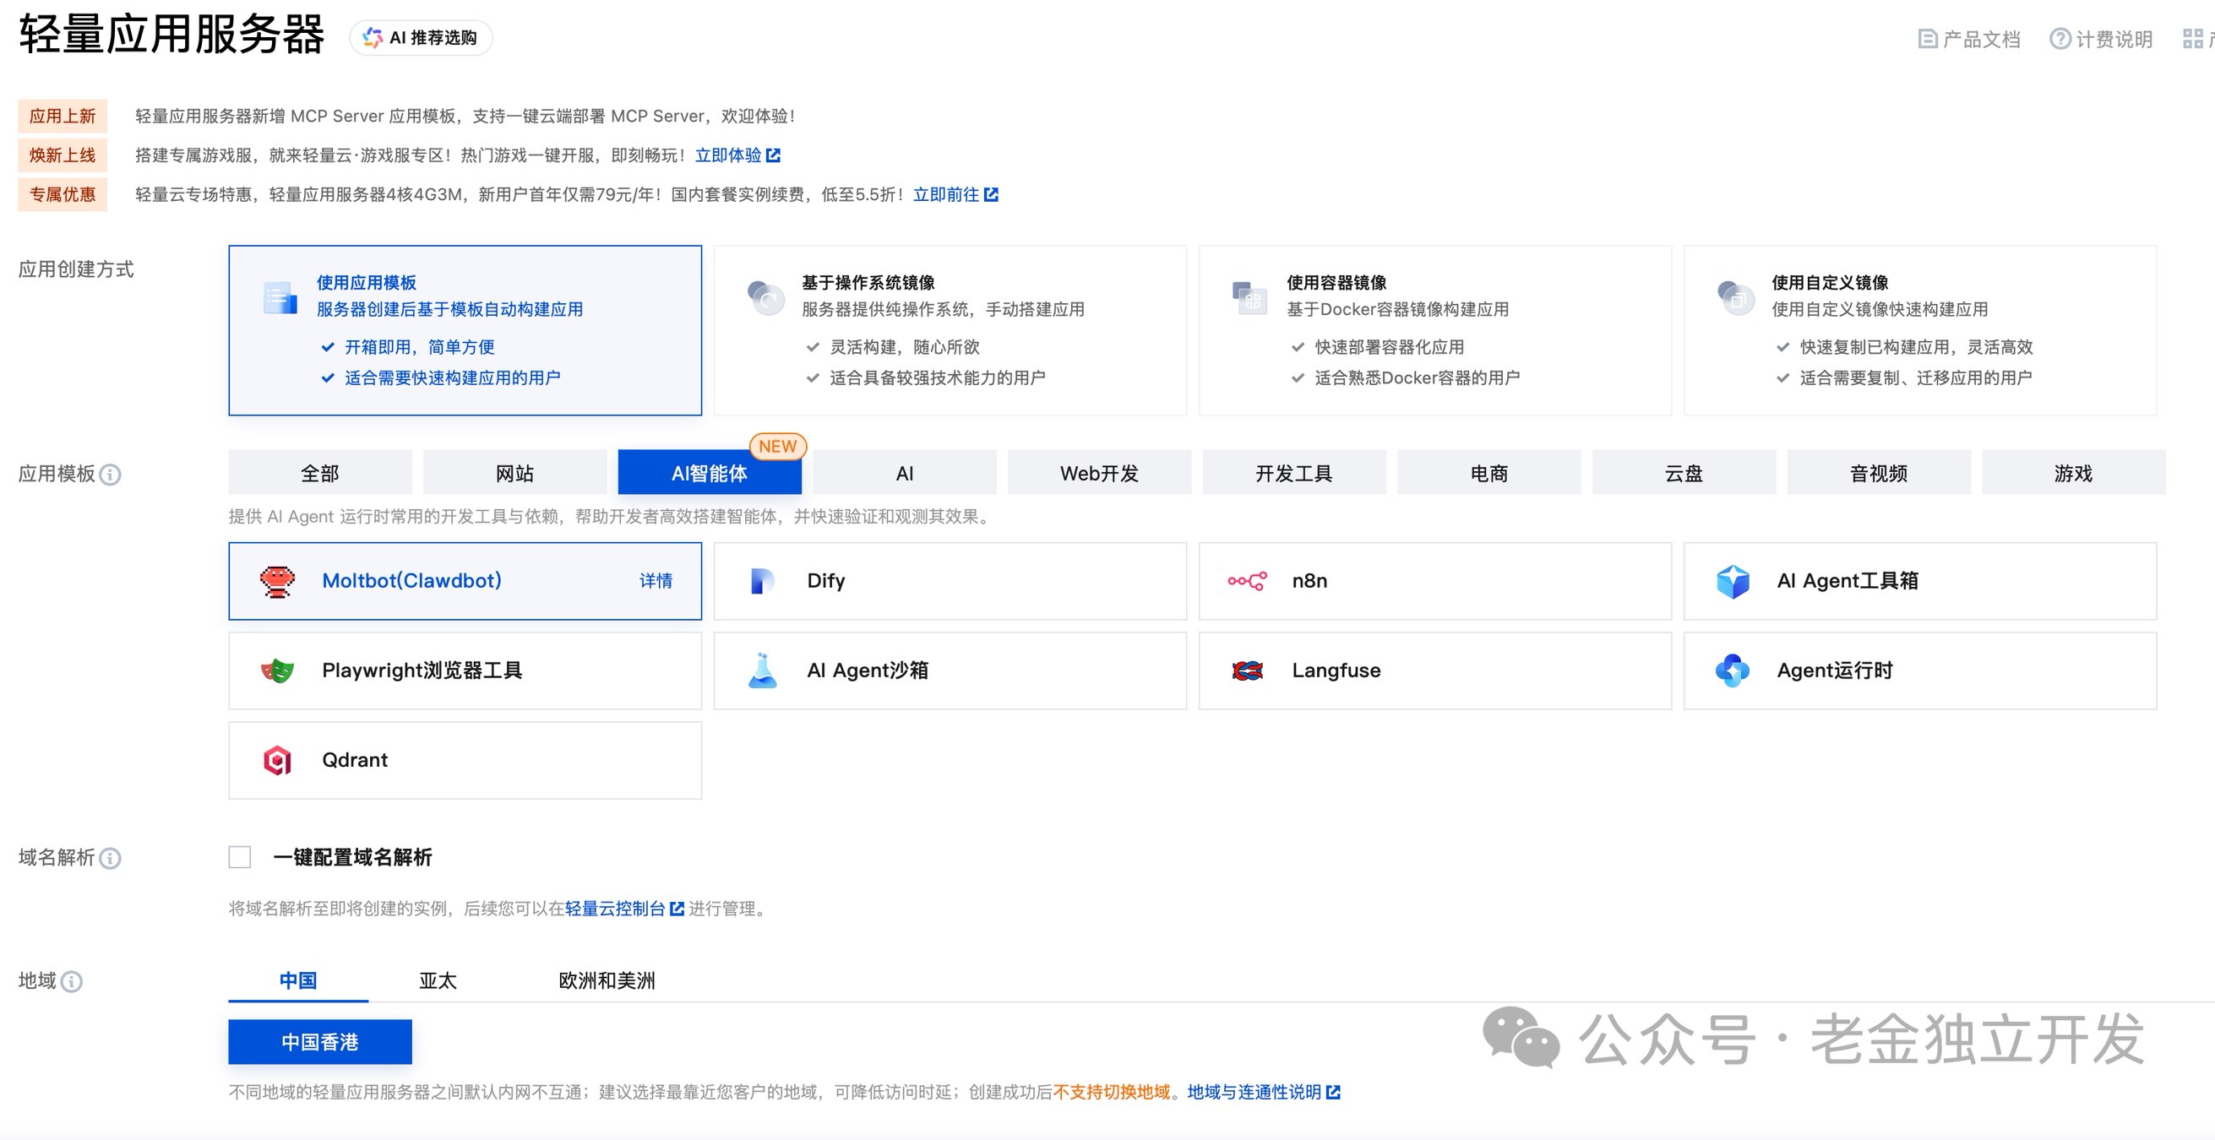The width and height of the screenshot is (2215, 1140).
Task: Click info icon beside 应用模板 label
Action: coord(110,475)
